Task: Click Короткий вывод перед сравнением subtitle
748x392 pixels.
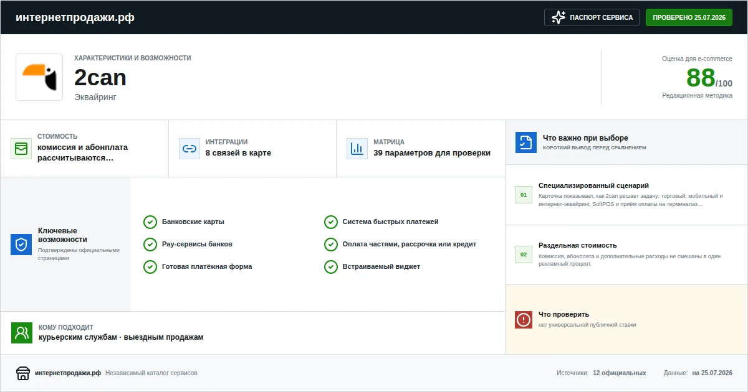Action: [x=595, y=148]
